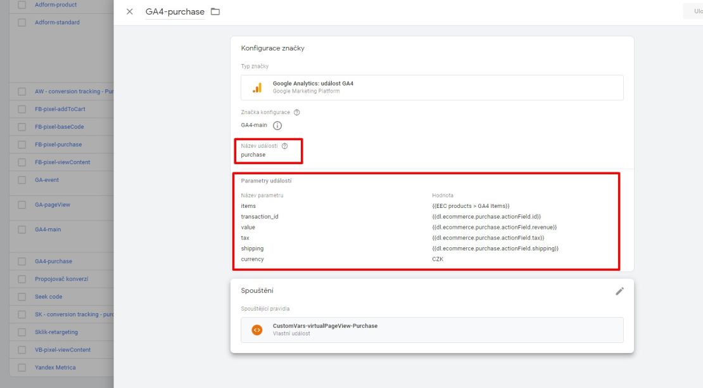Toggle the Seek code checkbox

pos(22,297)
